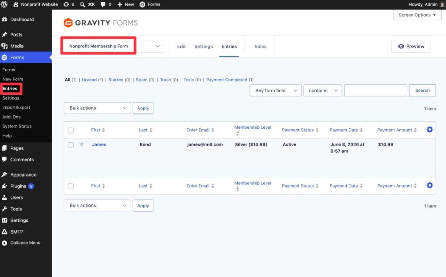Open the James entry link
Viewport: 446px width, 277px height.
(x=99, y=144)
